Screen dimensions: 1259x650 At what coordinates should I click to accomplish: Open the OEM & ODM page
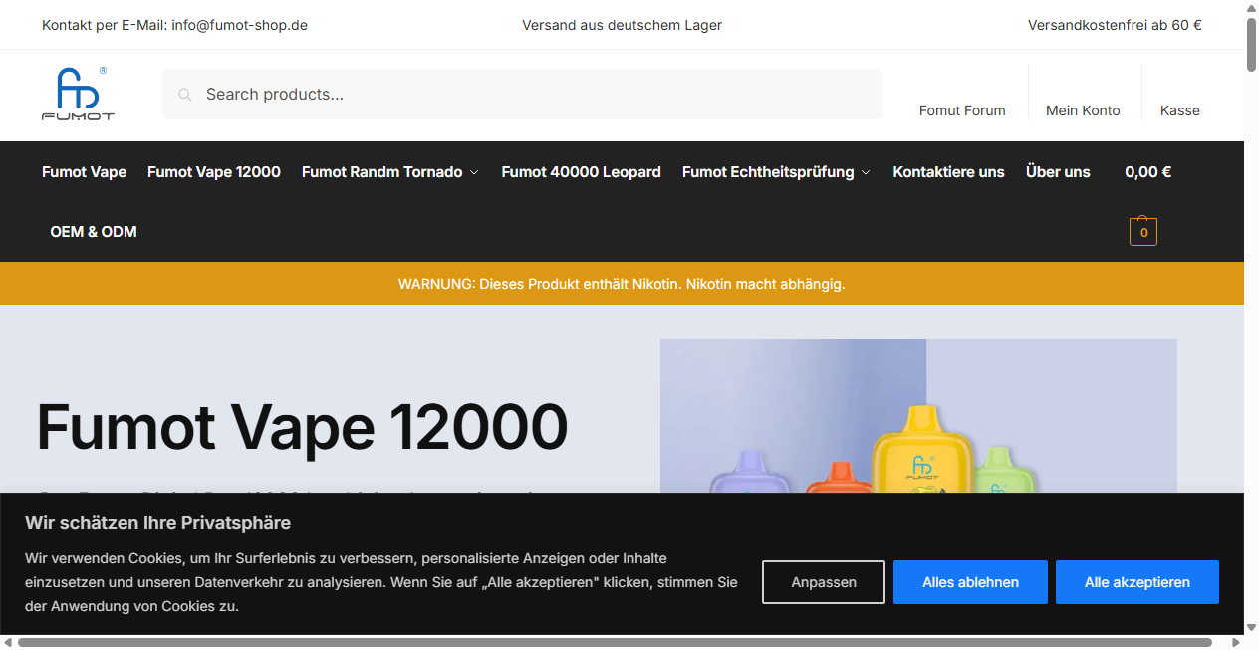click(94, 231)
